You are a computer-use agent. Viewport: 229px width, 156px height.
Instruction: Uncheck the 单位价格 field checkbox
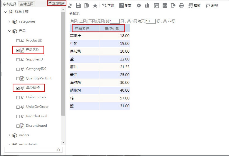coord(18,88)
